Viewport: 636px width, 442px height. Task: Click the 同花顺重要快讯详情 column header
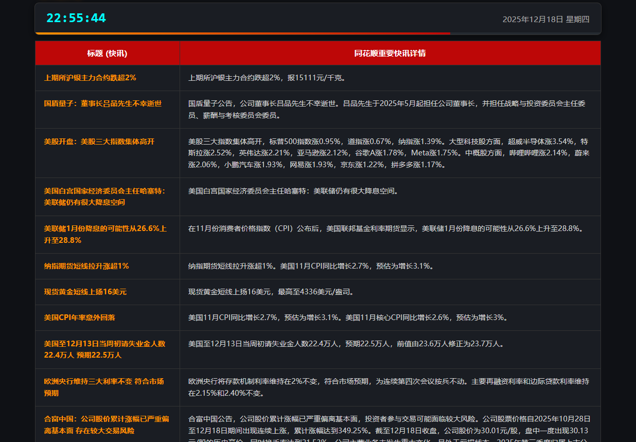pos(390,53)
